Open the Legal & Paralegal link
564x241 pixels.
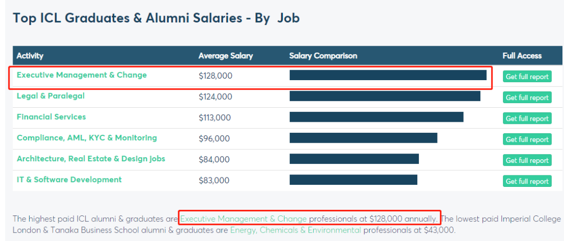coord(51,96)
